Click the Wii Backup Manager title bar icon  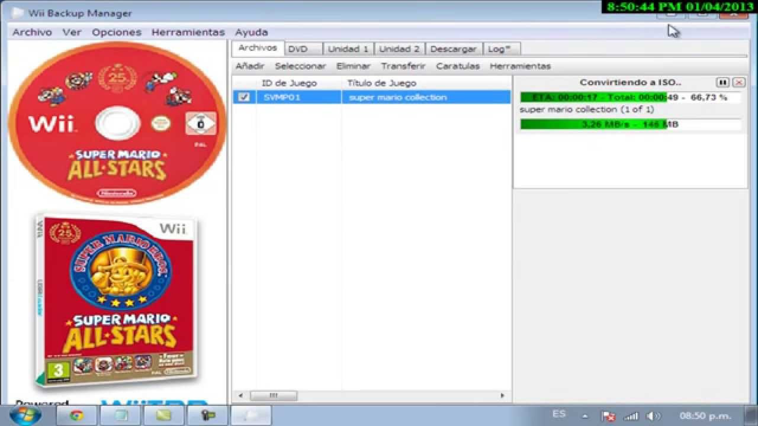18,13
